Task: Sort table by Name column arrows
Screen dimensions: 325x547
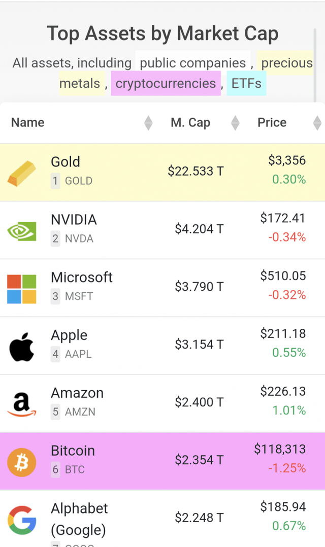Action: click(x=148, y=123)
